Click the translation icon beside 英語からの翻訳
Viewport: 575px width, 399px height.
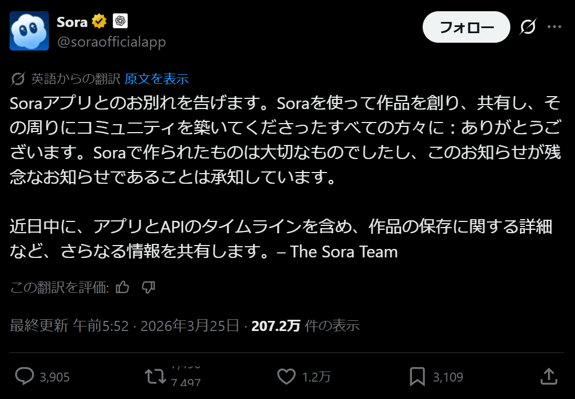[x=18, y=79]
